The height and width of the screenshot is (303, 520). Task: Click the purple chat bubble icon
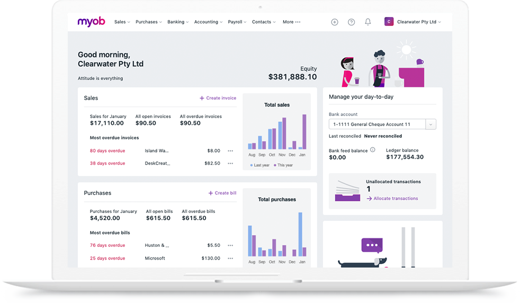click(372, 245)
